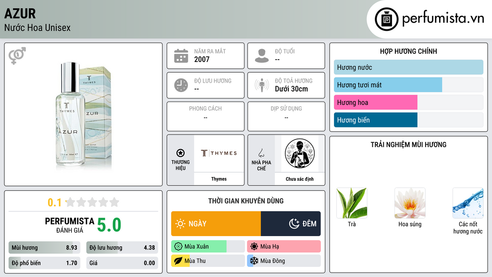
Task: Select the Đêm nighttime segment
Action: pyautogui.click(x=291, y=224)
